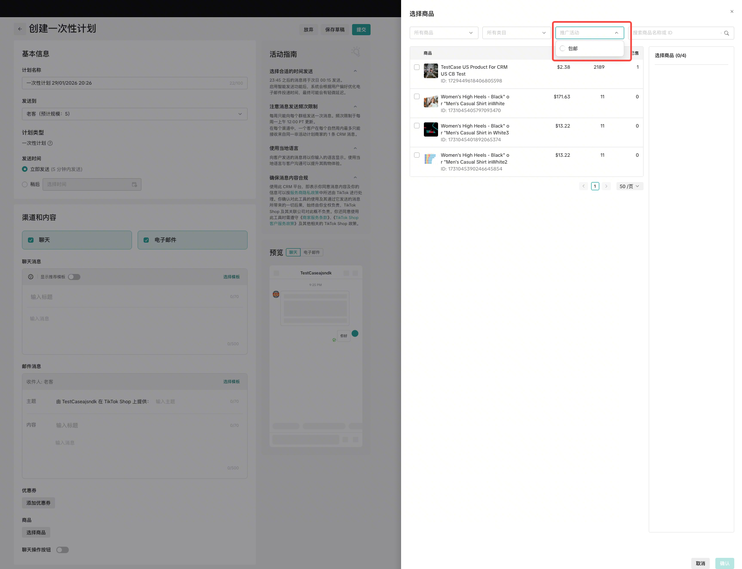Click the thumbnail of the $171.63 Women's High Heels product

coord(431,100)
